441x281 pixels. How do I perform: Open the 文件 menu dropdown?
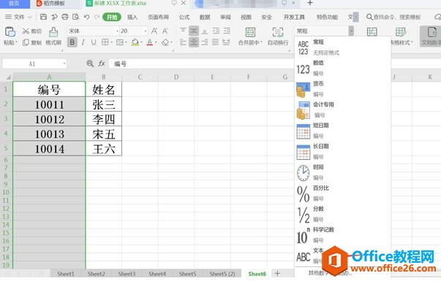18,17
